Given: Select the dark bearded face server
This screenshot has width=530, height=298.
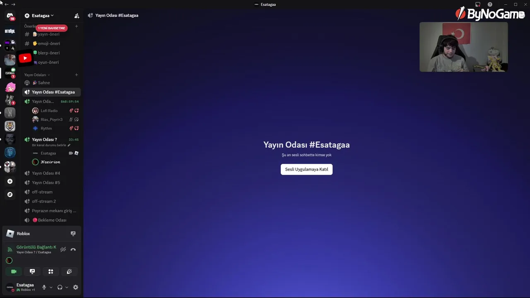Looking at the screenshot, I should 10,139.
